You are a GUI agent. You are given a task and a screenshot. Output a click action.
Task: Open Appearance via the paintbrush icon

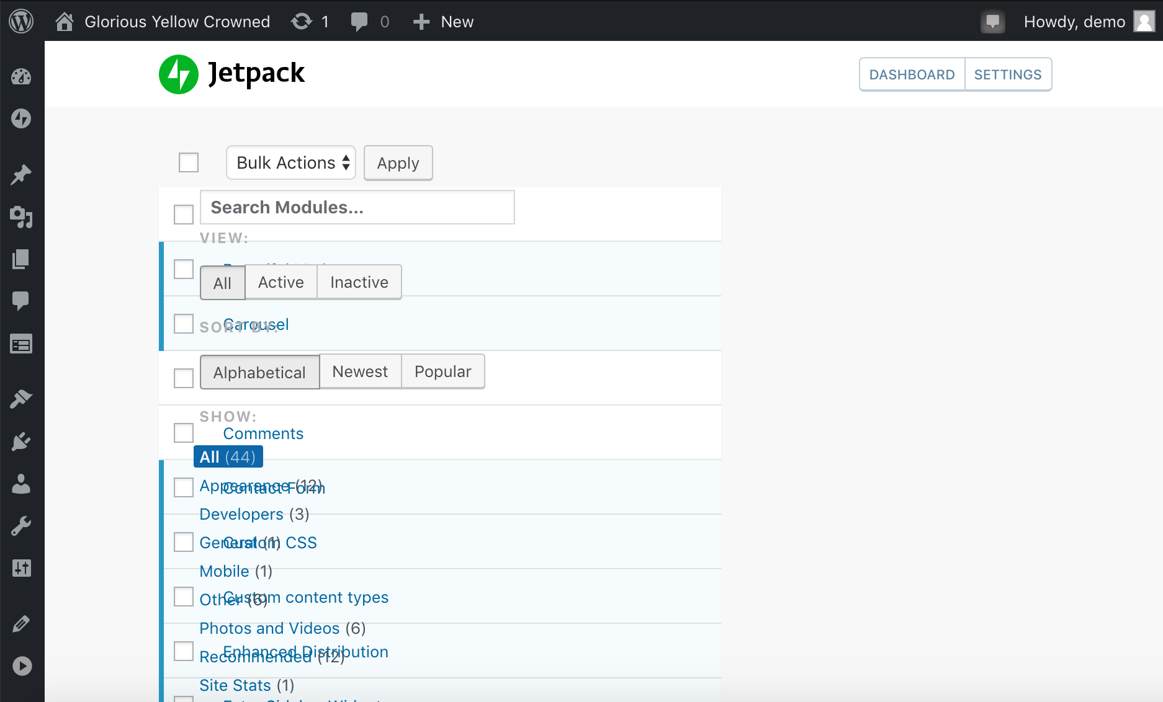click(21, 399)
